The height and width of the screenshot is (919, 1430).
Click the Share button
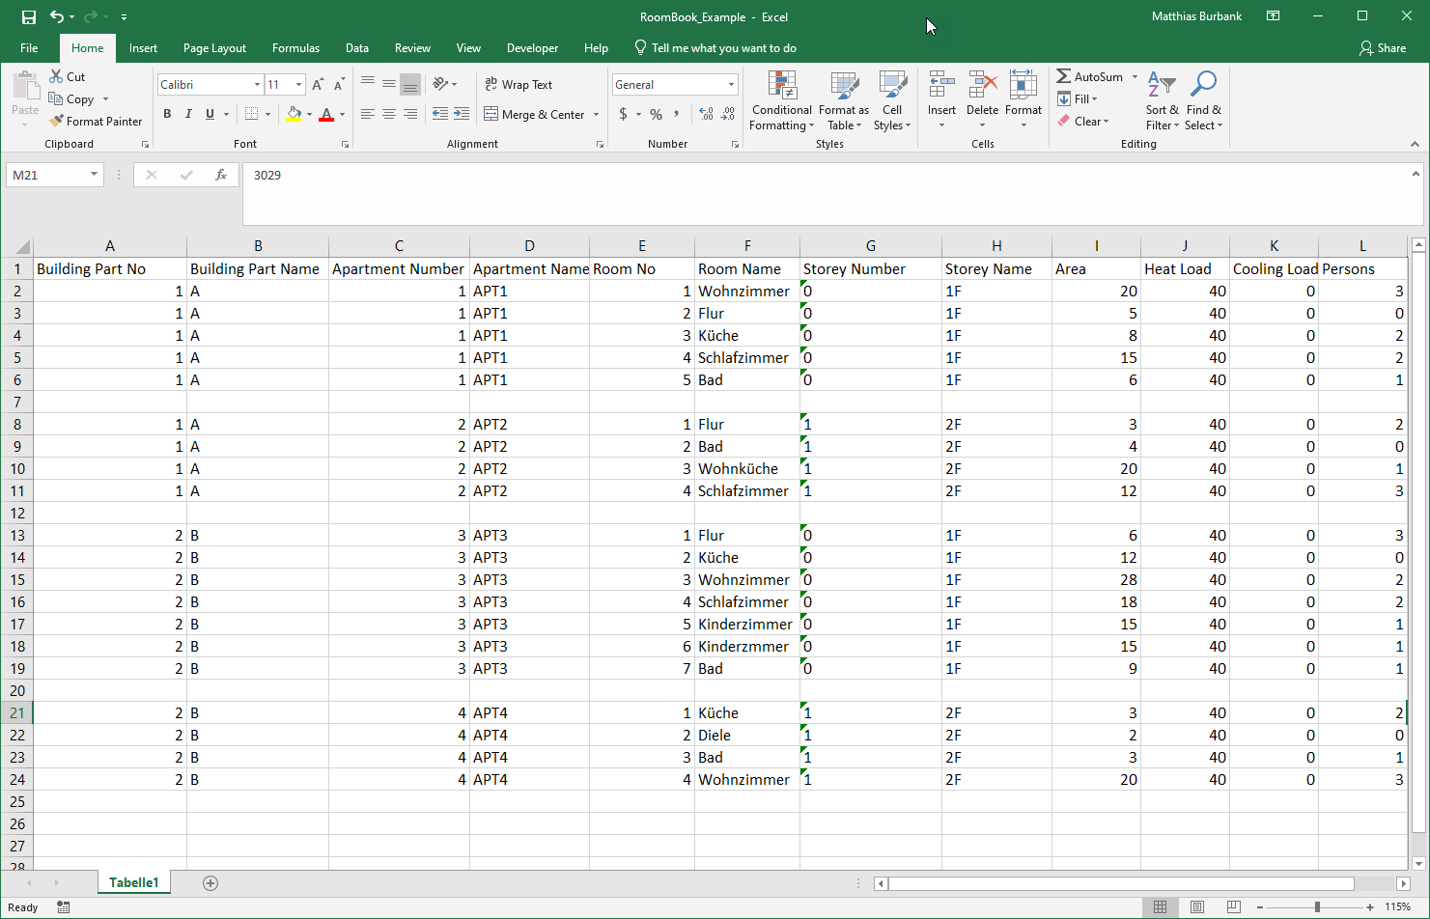1382,48
